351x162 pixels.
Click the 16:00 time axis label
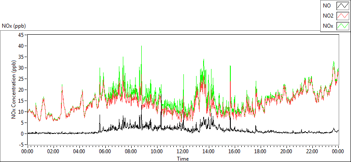point(235,151)
